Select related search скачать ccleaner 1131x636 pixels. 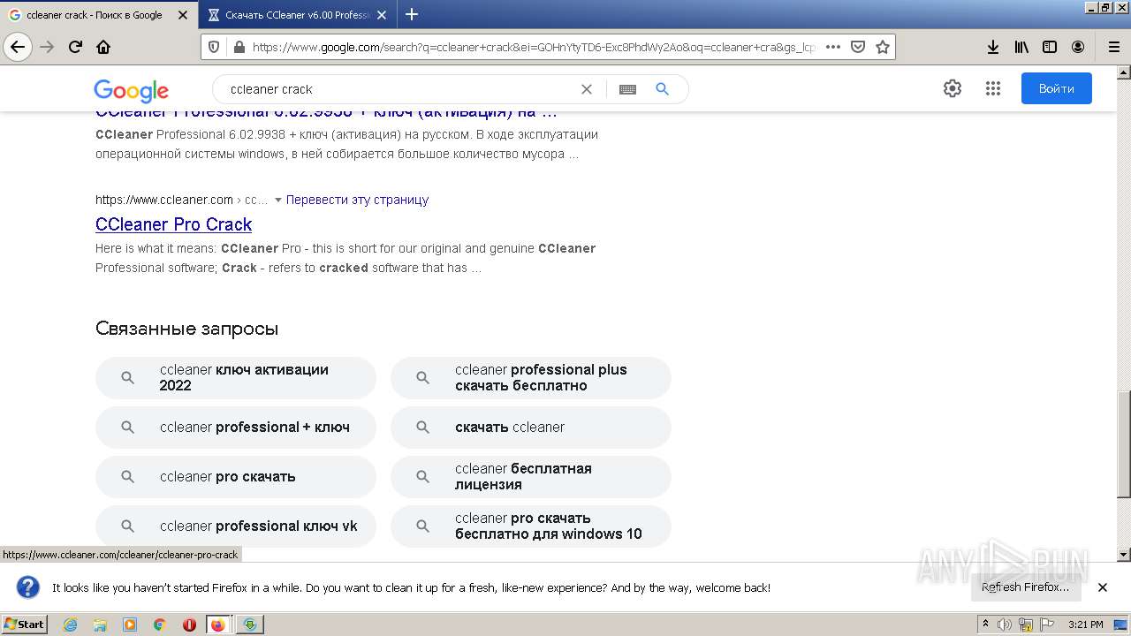tap(531, 428)
